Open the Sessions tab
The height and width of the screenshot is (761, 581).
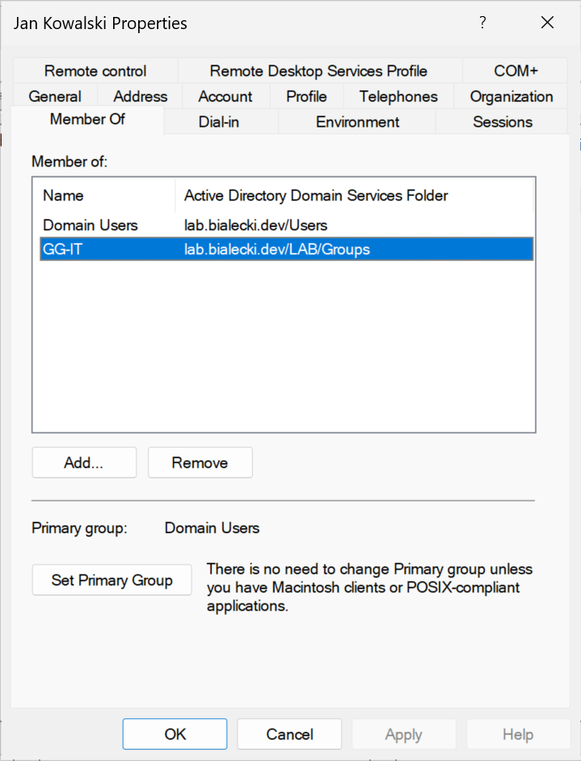(x=503, y=122)
